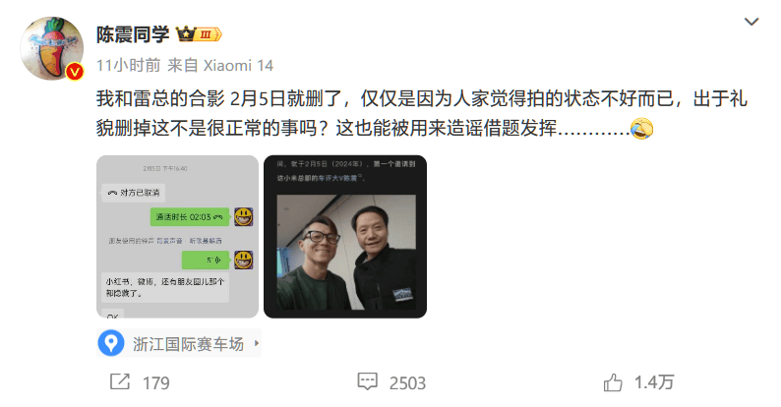Open the selfie photo thumbnail
Screen dimensions: 781x407
pyautogui.click(x=345, y=236)
